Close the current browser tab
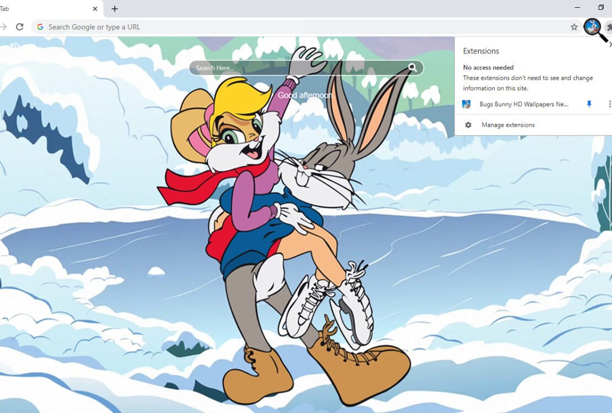Image resolution: width=612 pixels, height=413 pixels. pyautogui.click(x=95, y=9)
